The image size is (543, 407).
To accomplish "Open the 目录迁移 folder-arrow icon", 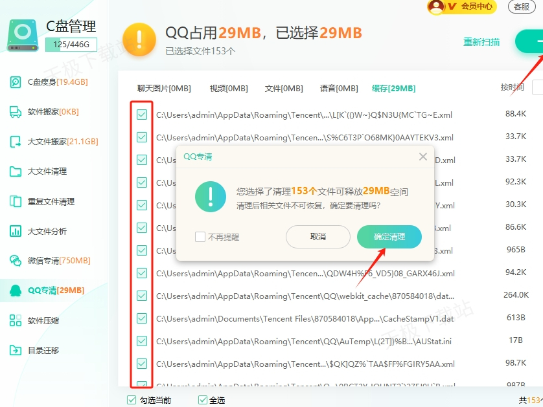I will pyautogui.click(x=16, y=350).
